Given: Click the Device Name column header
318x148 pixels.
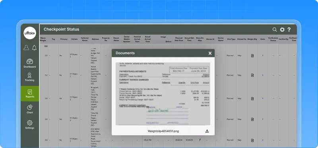Looking at the screenshot, I should click(x=221, y=39).
